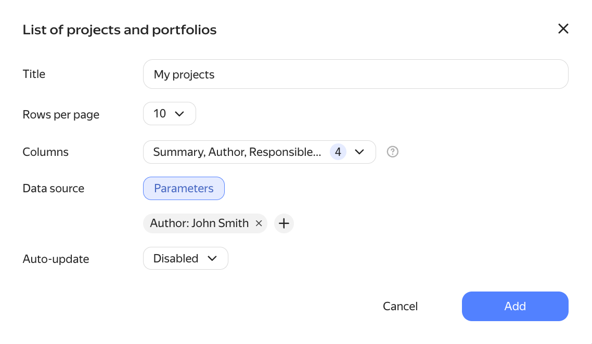The height and width of the screenshot is (344, 592).
Task: Open the Auto-update dropdown
Action: [185, 258]
